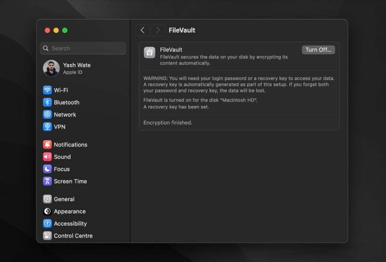Image resolution: width=386 pixels, height=262 pixels.
Task: Click the FileVault house-lock icon
Action: pos(150,52)
